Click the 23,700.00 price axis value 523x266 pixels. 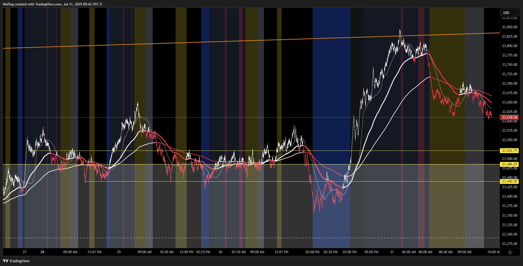tap(510, 84)
